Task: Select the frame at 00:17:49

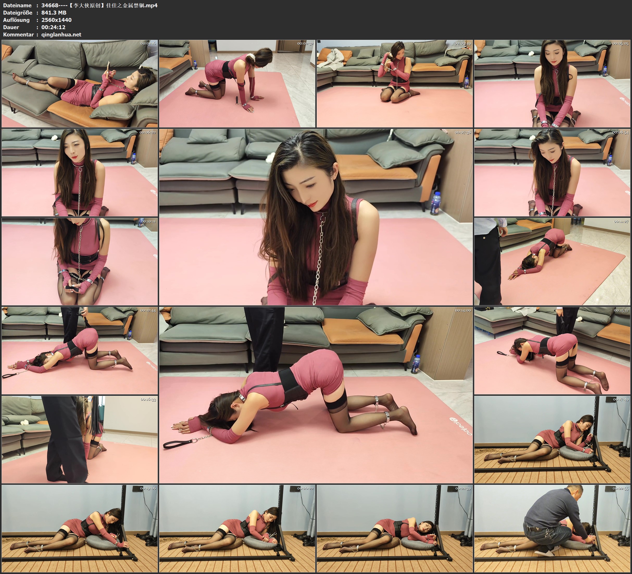Action: coord(552,439)
